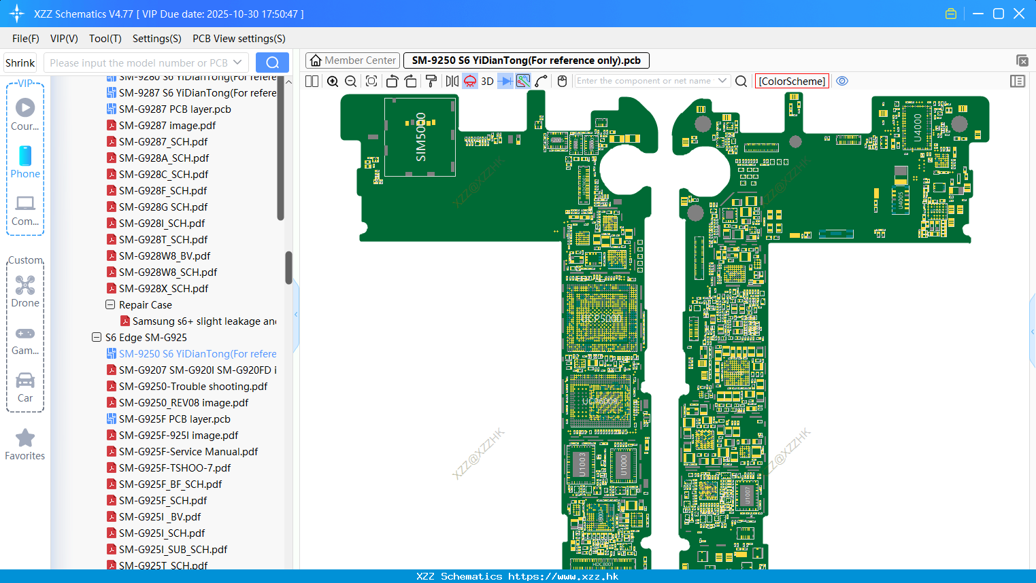The width and height of the screenshot is (1036, 583).
Task: Select the trace path tool
Action: (x=541, y=81)
